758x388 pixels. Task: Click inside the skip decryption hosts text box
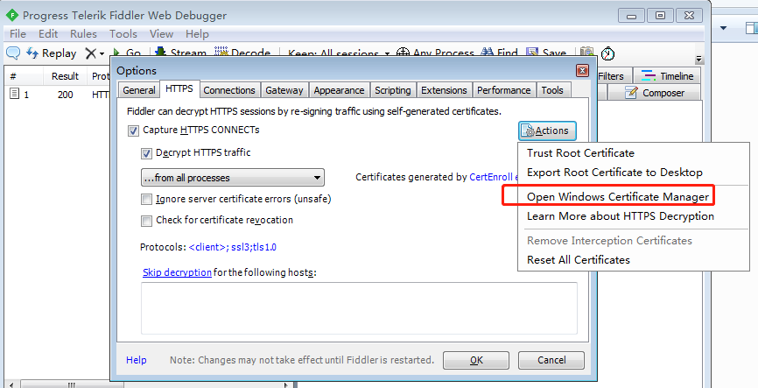point(359,308)
